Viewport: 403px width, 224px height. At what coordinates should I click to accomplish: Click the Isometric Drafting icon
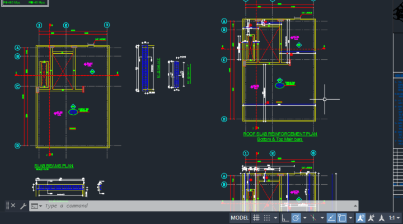coord(313,218)
